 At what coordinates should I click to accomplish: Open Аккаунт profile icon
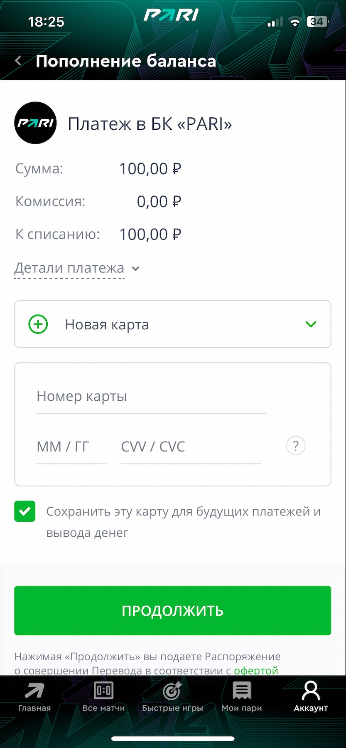pos(311,691)
